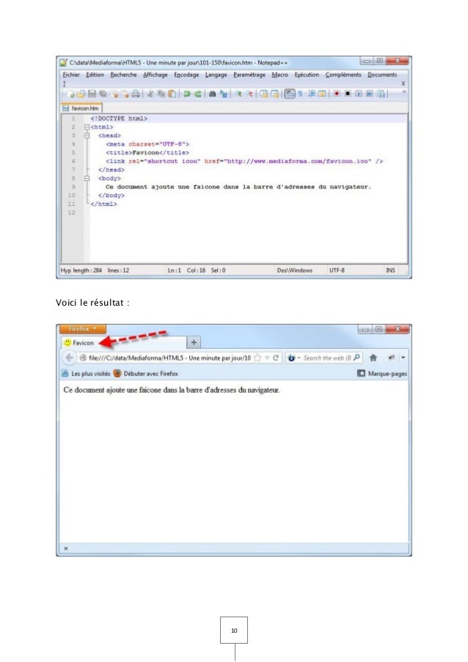The height and width of the screenshot is (662, 468).
Task: Open a new tab with plus button
Action: pos(194,342)
